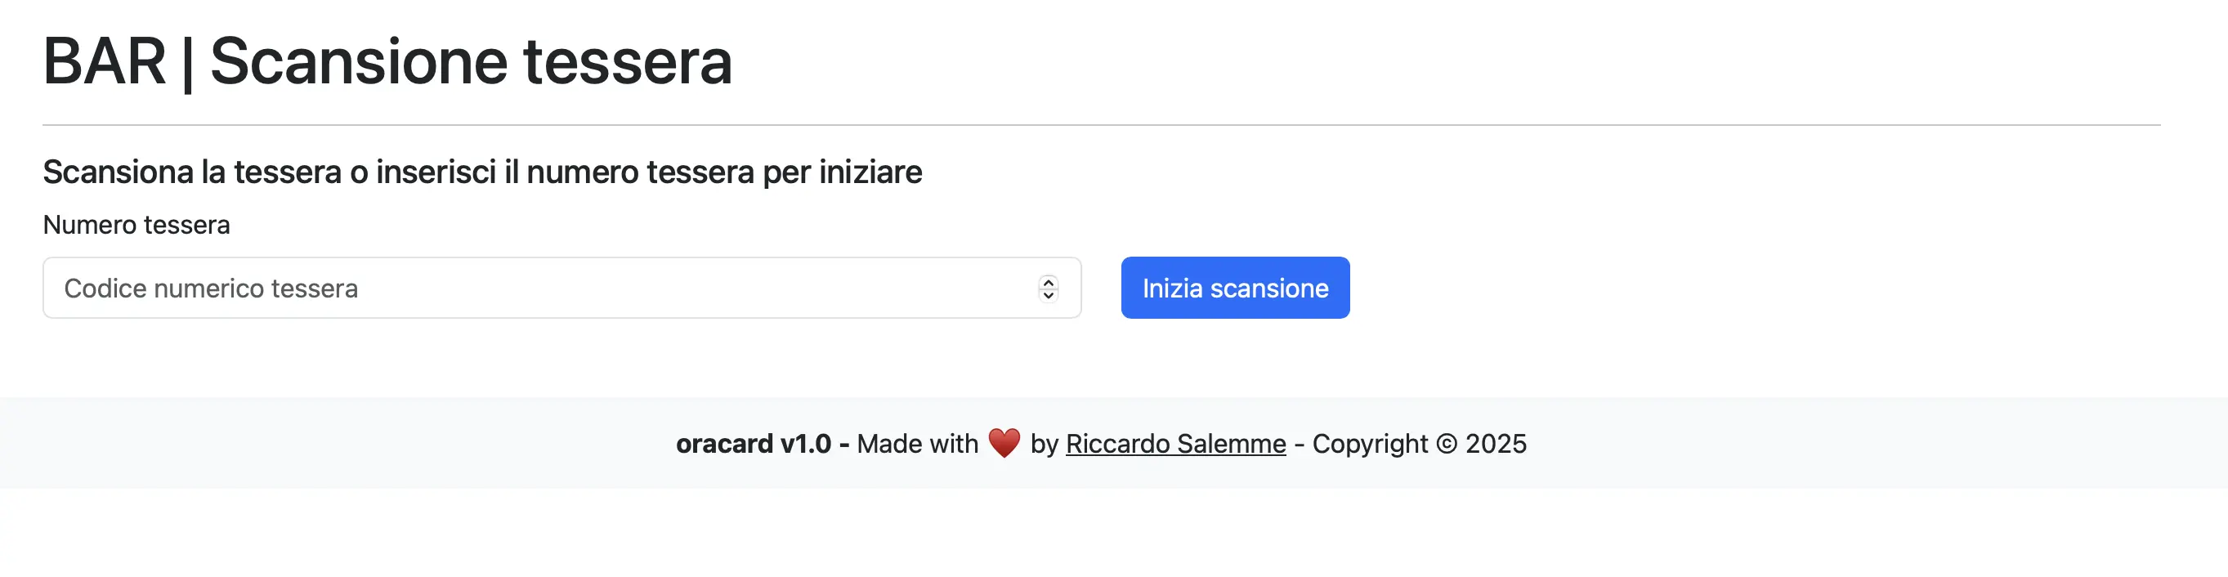The width and height of the screenshot is (2228, 577).
Task: Click the blue scan button
Action: point(1235,287)
